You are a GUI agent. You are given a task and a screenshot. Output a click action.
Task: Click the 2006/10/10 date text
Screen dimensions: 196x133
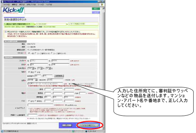(31, 44)
